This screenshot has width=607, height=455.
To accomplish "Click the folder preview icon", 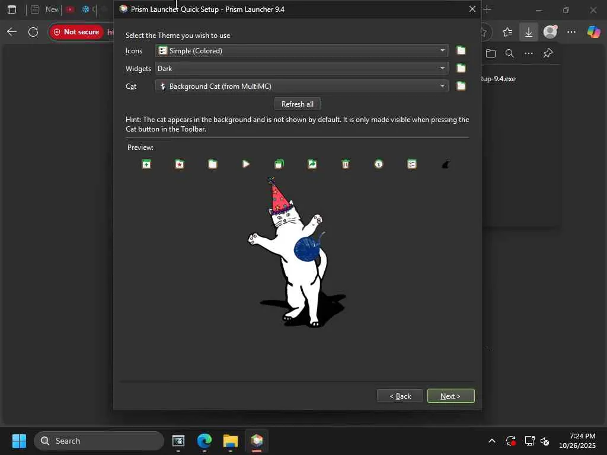I will 213,165.
